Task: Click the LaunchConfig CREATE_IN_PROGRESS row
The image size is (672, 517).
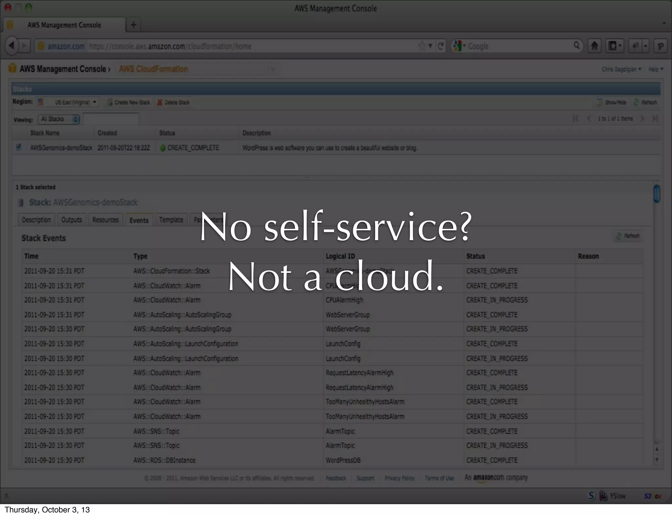Action: coord(332,358)
